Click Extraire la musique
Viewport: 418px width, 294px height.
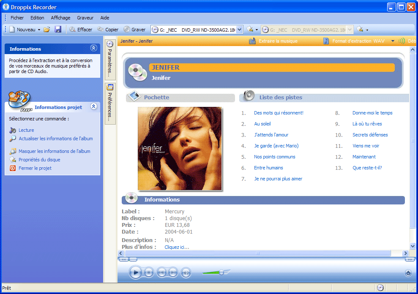click(278, 41)
